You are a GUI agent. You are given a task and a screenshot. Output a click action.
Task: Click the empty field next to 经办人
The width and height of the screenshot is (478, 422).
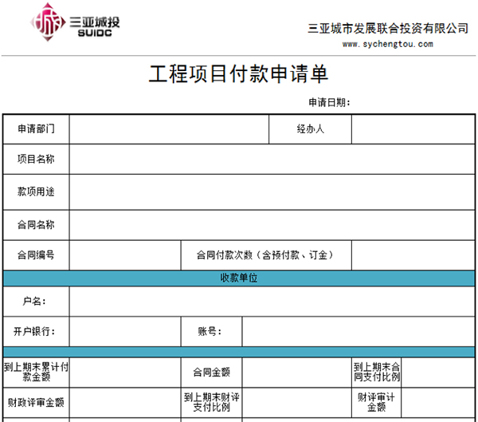click(413, 129)
